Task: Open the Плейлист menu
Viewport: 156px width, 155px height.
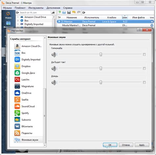Action: tap(20, 8)
